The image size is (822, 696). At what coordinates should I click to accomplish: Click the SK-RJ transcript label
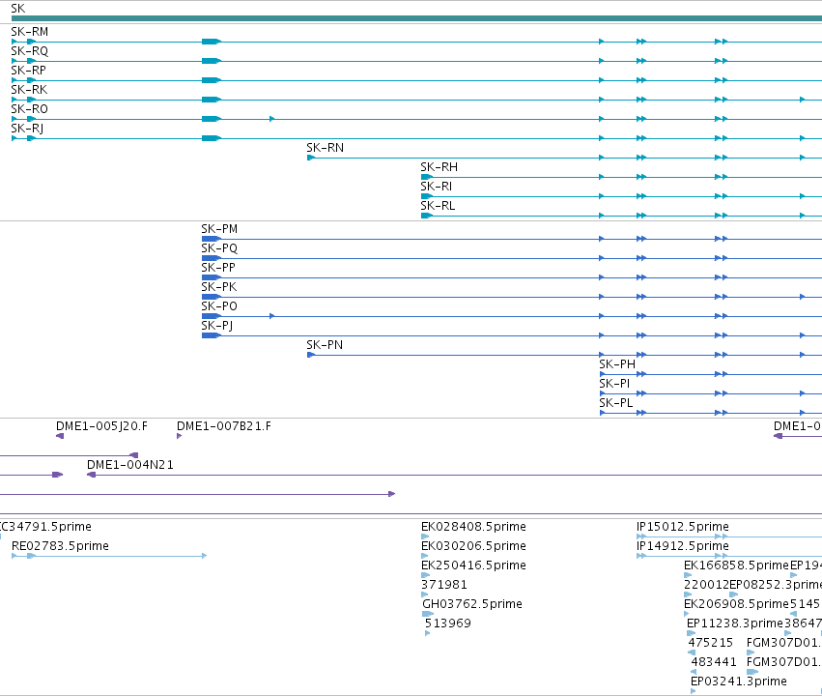(x=27, y=129)
